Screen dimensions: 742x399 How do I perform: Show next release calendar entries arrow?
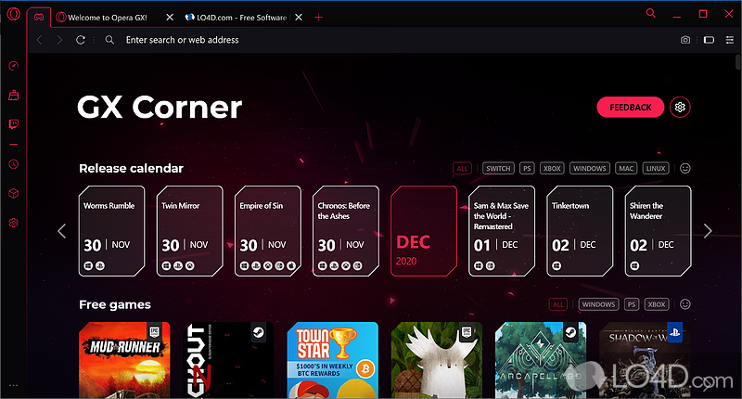708,231
